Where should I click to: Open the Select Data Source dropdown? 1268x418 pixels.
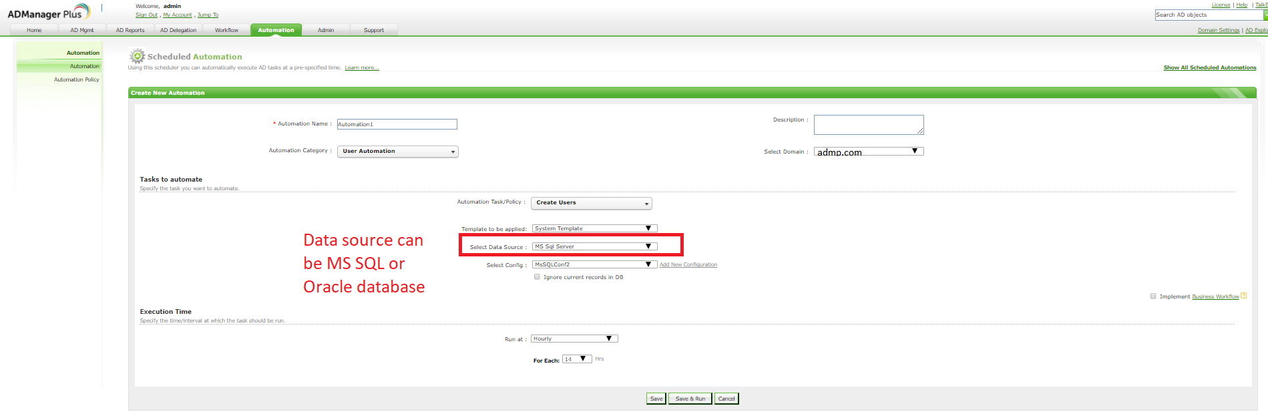click(x=594, y=246)
